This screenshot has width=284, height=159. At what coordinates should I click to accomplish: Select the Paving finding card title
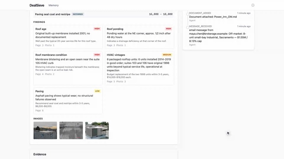point(39,91)
